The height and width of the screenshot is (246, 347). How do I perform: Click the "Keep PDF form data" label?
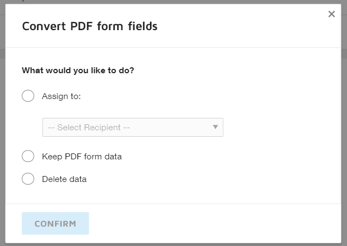[82, 157]
